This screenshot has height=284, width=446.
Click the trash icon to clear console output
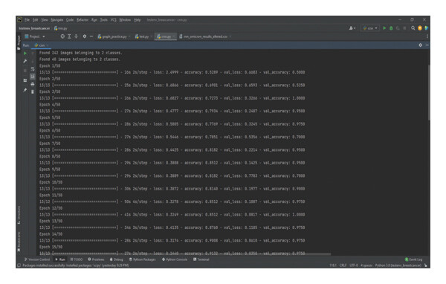point(33,91)
